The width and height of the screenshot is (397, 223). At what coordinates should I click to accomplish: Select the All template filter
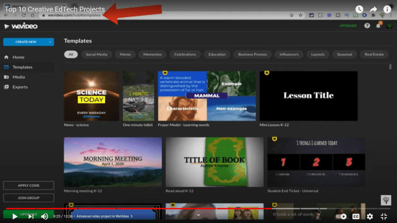pos(71,54)
